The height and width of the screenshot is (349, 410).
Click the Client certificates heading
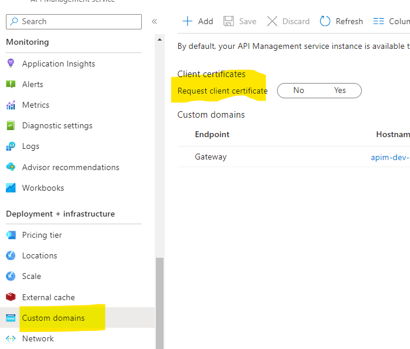[211, 74]
